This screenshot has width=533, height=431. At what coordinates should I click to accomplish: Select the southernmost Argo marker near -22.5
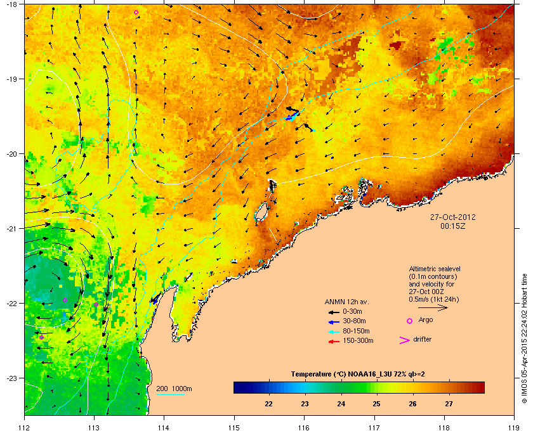click(x=41, y=337)
